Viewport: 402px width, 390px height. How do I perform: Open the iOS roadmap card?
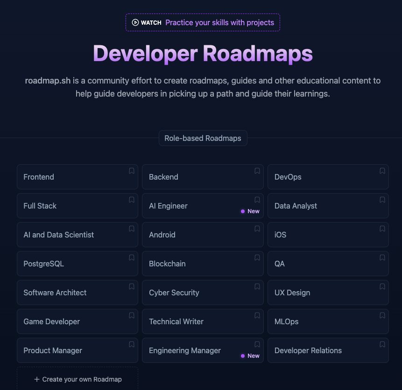[x=328, y=235]
